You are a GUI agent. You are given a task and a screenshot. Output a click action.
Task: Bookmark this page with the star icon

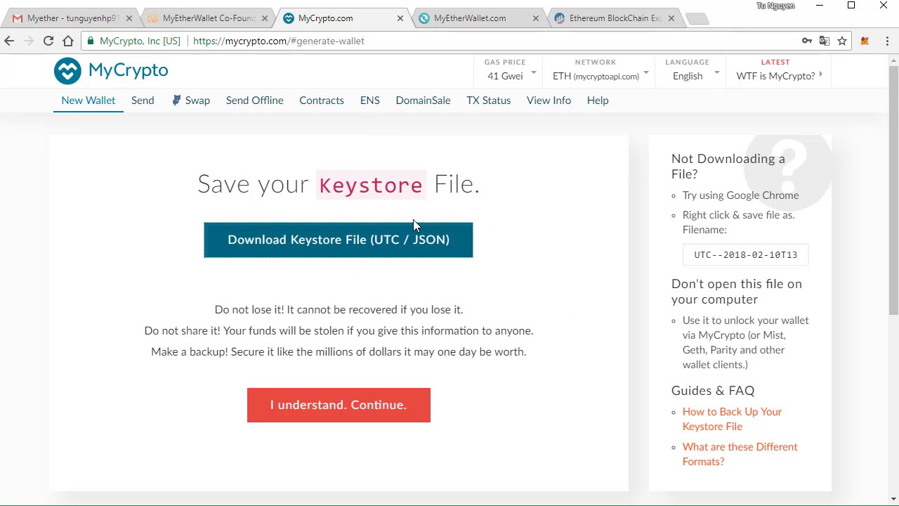tap(842, 41)
